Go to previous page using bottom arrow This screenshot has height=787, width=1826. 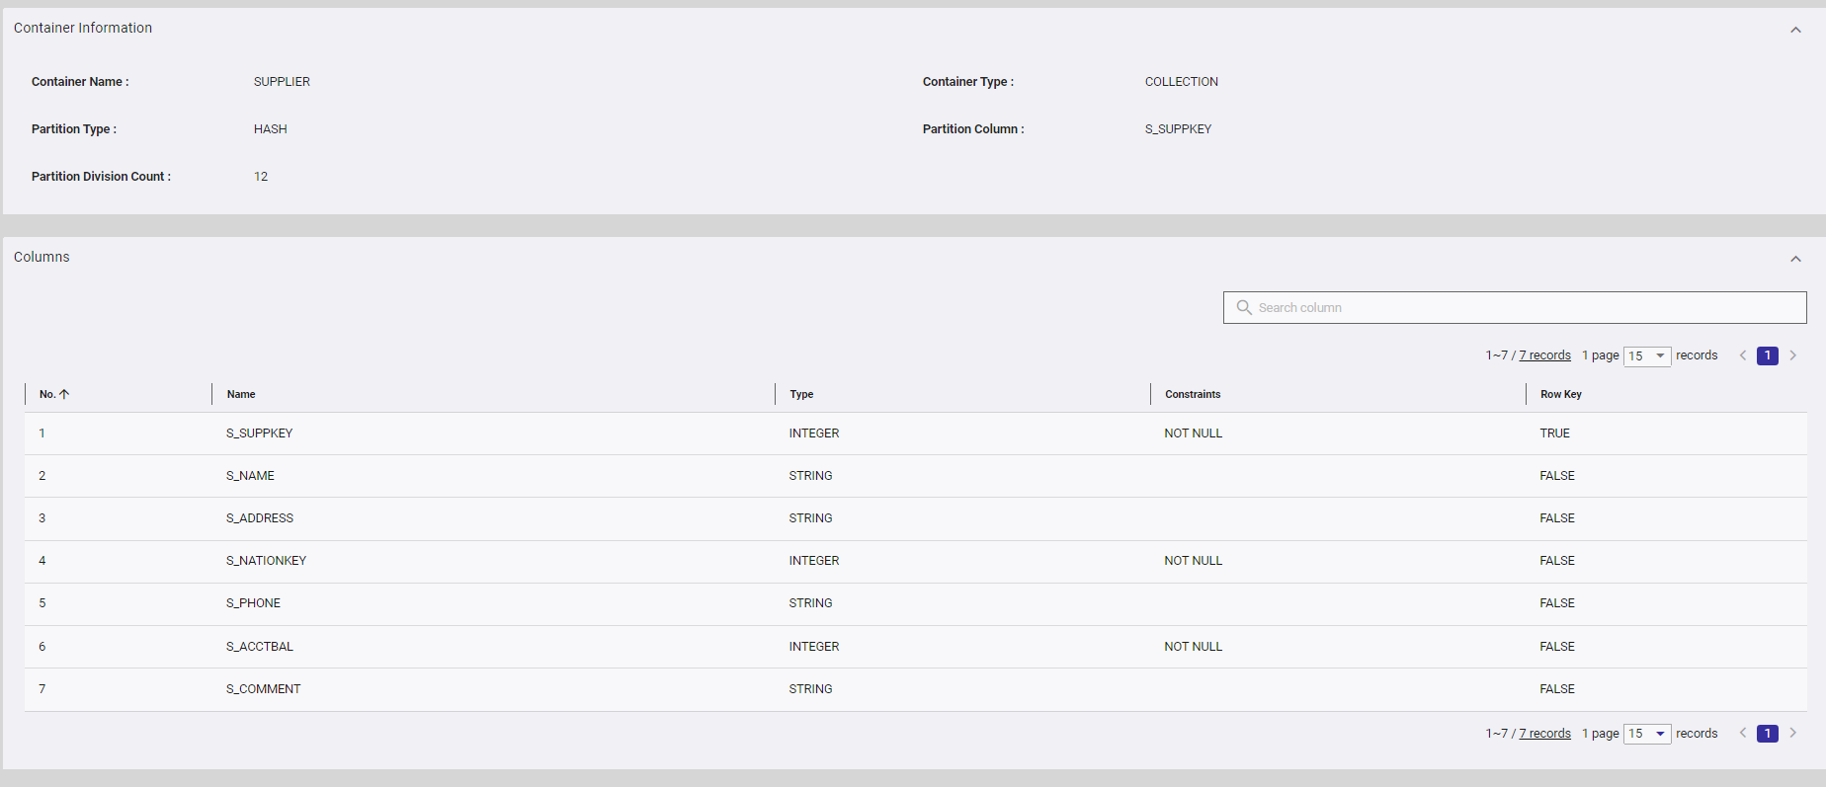click(x=1743, y=734)
